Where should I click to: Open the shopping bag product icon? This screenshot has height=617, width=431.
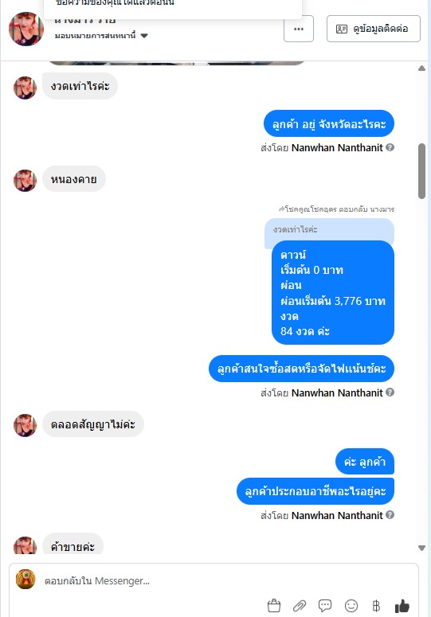274,606
